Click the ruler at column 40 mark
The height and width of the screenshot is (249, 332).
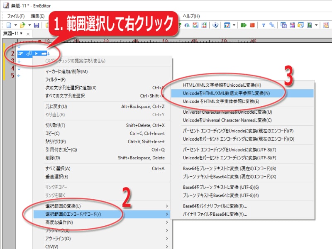[x=136, y=40]
